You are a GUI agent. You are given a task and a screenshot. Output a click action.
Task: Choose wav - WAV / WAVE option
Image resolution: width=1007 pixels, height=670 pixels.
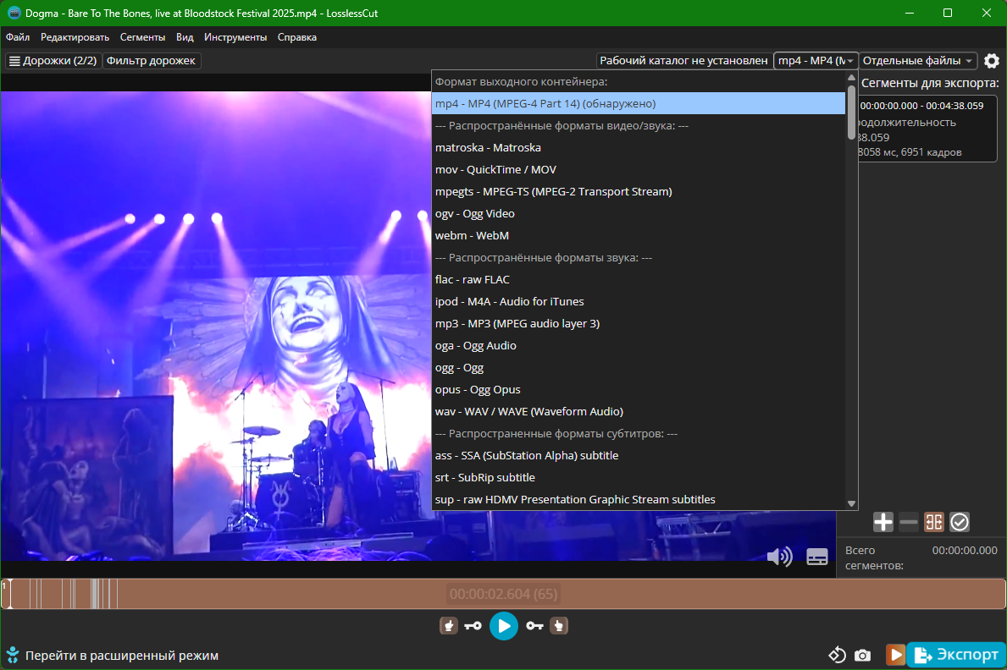[639, 411]
